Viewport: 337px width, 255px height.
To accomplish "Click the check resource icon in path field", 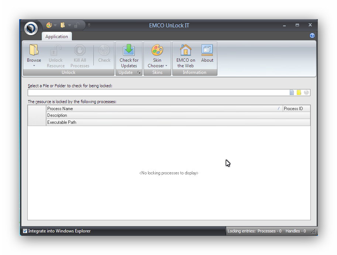I will pyautogui.click(x=306, y=92).
